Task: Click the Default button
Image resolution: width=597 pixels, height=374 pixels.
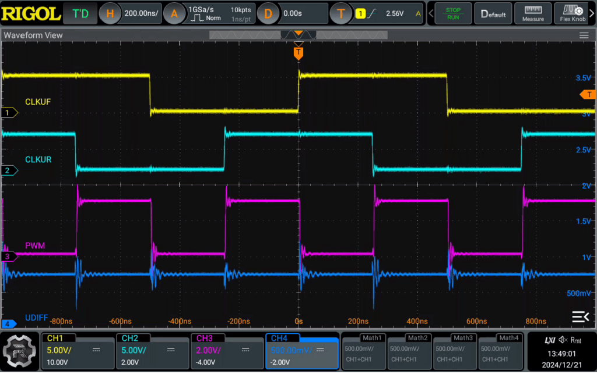Action: click(x=493, y=13)
